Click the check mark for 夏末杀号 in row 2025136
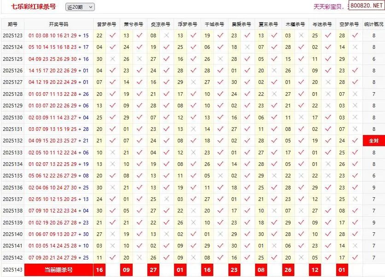 pos(274,188)
